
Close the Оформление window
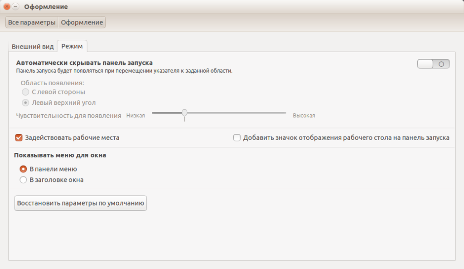point(7,7)
